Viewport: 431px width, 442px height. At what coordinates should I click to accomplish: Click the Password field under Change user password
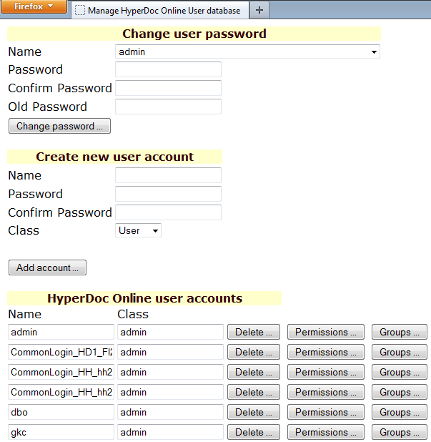pyautogui.click(x=168, y=69)
